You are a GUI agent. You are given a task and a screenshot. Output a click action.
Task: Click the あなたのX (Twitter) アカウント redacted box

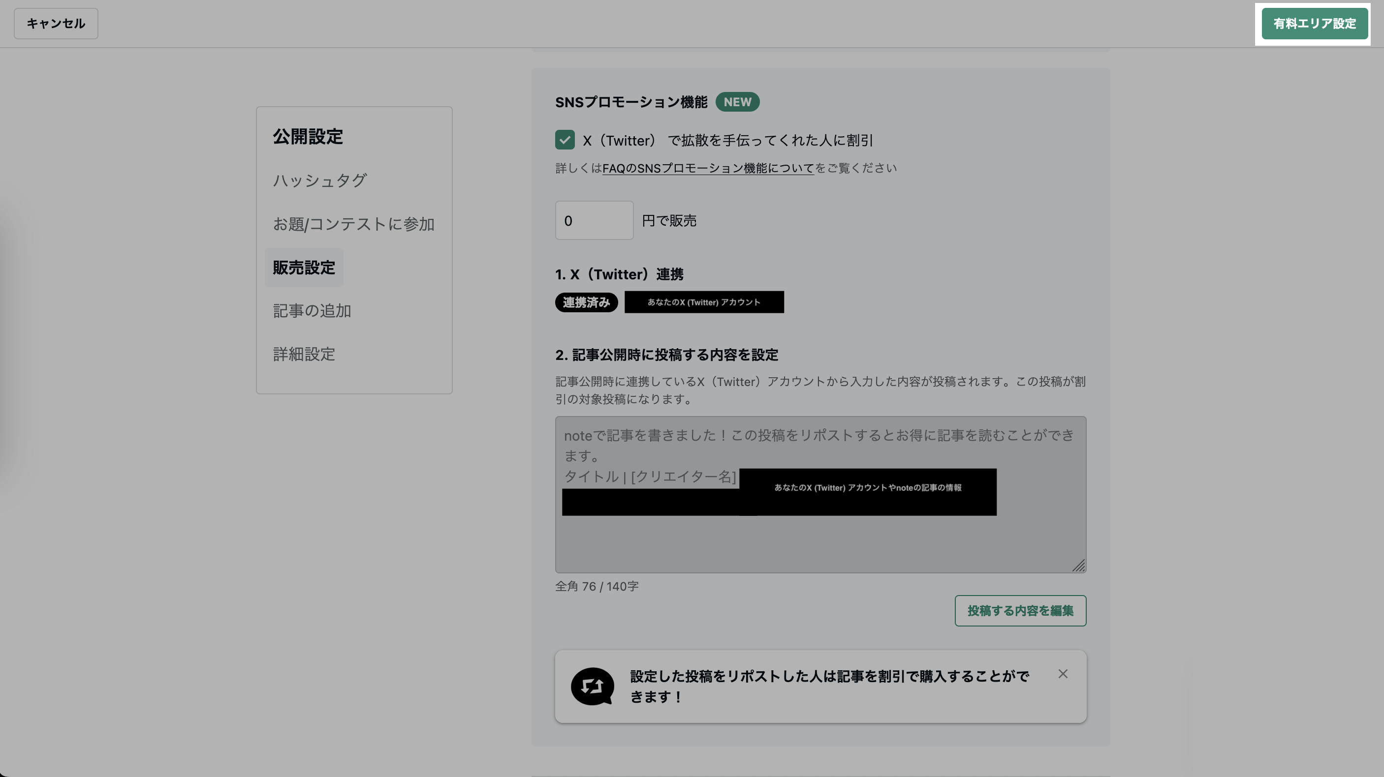[x=704, y=302]
